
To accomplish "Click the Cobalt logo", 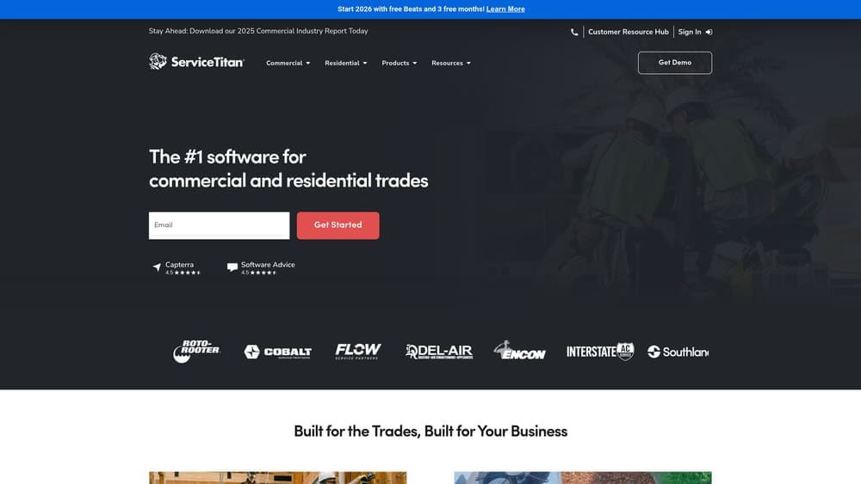I will [277, 352].
